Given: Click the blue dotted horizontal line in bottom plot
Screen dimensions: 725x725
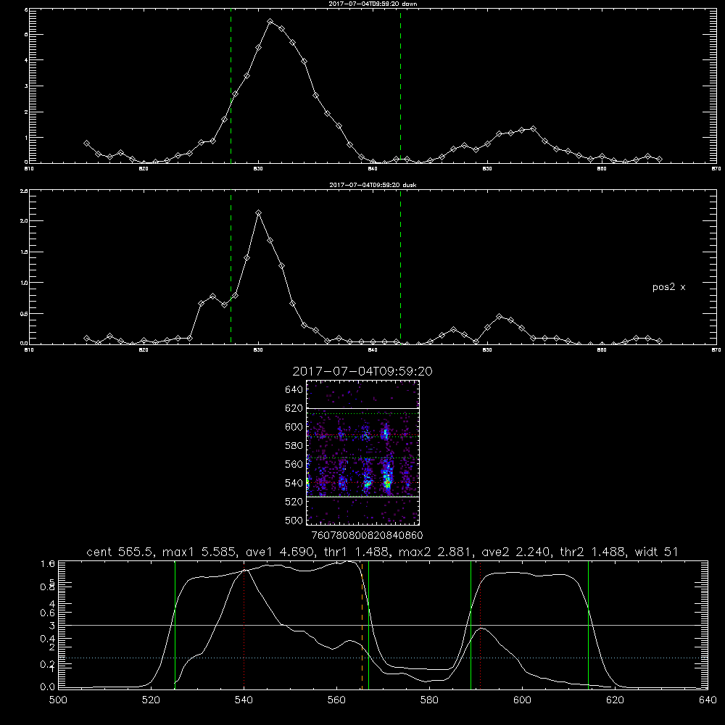Looking at the screenshot, I should [x=383, y=658].
